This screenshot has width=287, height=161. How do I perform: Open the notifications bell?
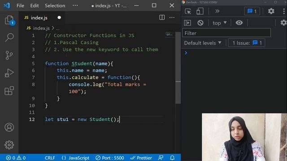(172, 158)
